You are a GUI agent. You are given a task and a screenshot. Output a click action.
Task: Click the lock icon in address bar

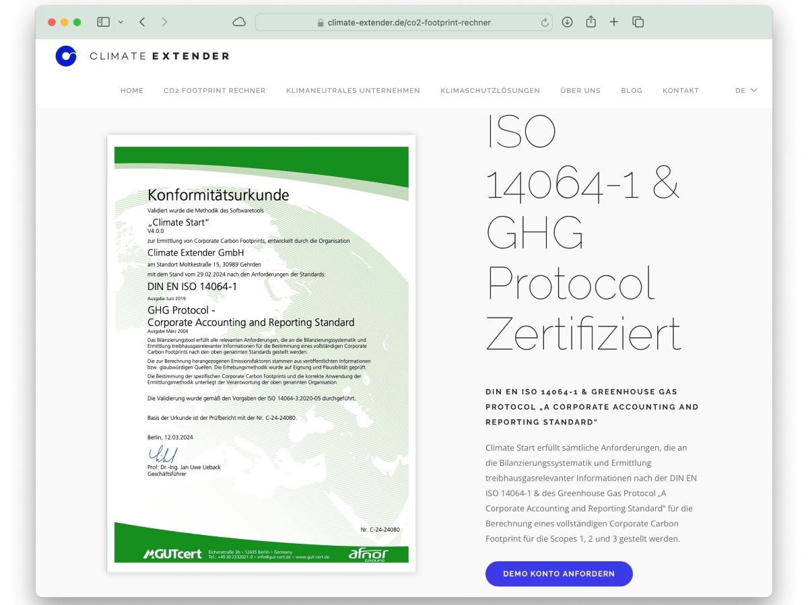[321, 23]
